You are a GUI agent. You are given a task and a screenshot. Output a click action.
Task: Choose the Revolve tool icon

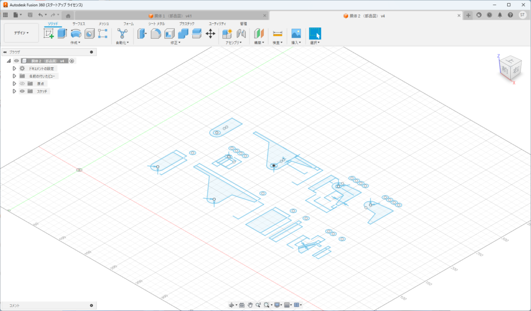(76, 34)
